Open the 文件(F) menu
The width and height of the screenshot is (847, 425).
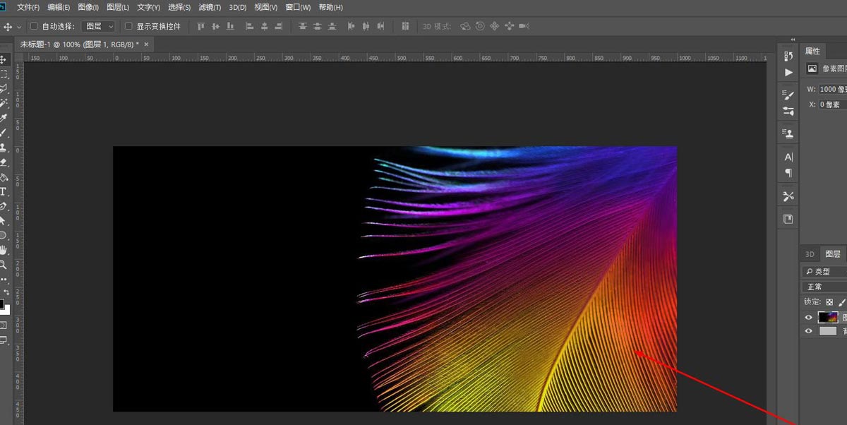pyautogui.click(x=28, y=7)
